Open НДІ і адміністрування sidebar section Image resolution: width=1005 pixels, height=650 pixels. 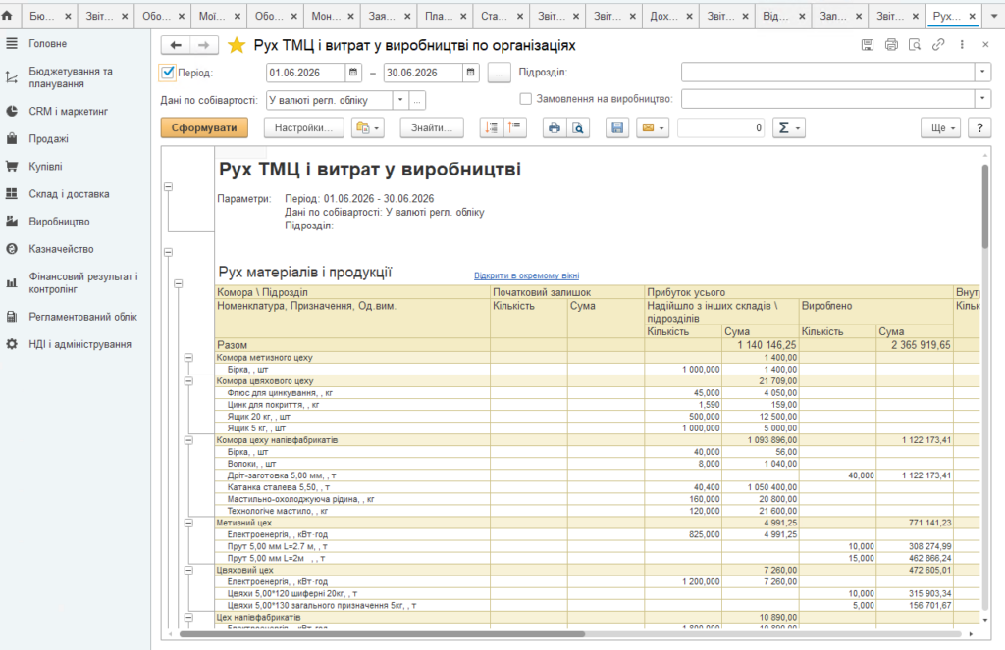[x=79, y=344]
